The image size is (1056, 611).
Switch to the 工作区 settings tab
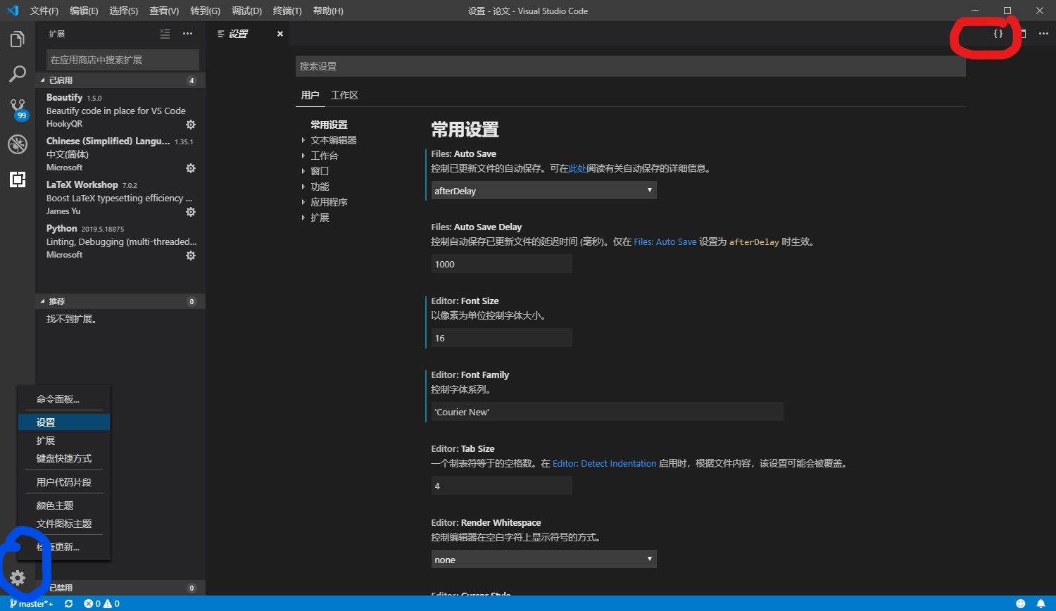(344, 95)
